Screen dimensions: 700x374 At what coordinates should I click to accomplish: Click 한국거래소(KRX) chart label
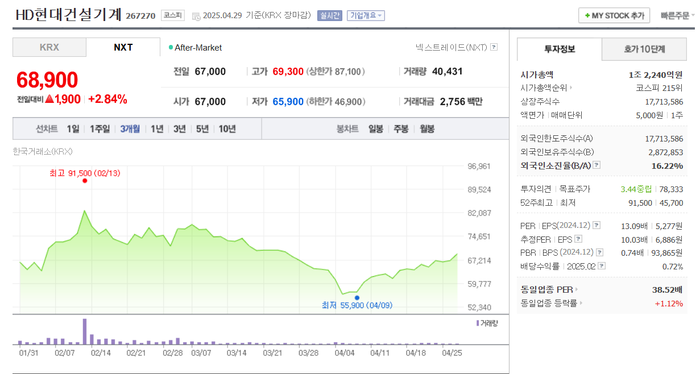(43, 151)
